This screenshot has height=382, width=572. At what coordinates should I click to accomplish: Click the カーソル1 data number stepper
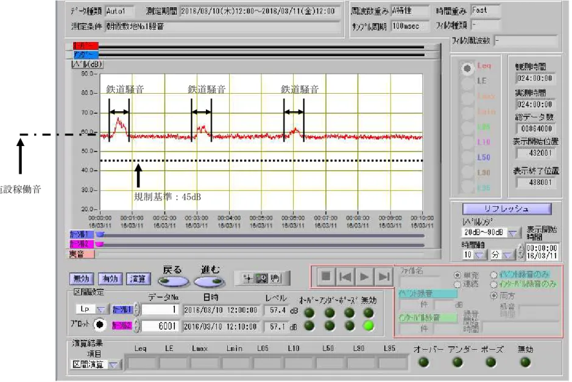[x=136, y=309]
